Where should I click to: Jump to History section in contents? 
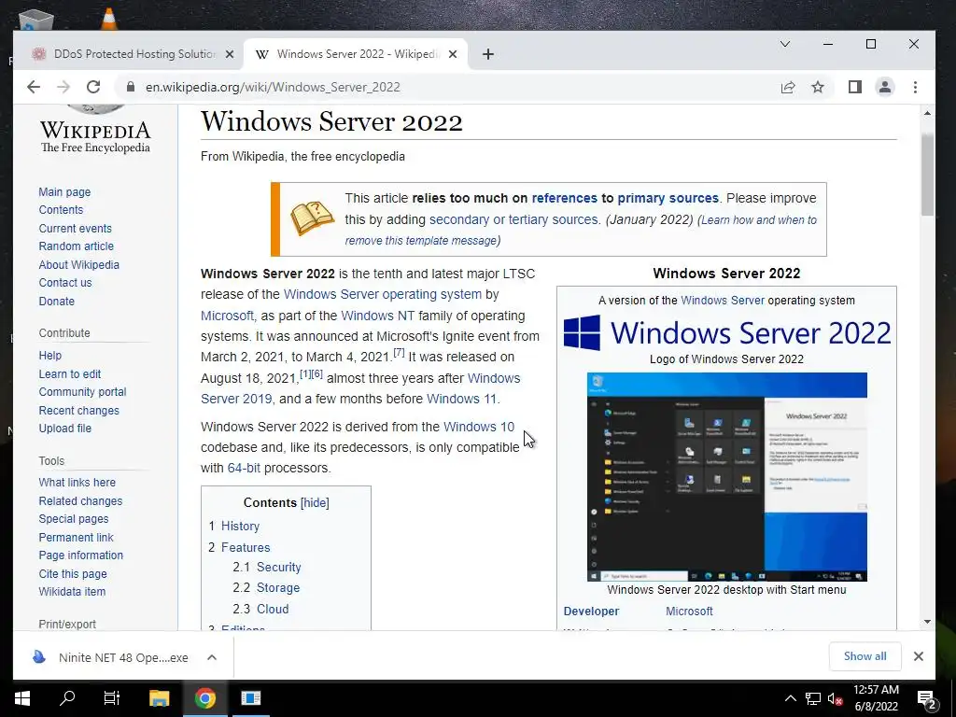point(240,527)
